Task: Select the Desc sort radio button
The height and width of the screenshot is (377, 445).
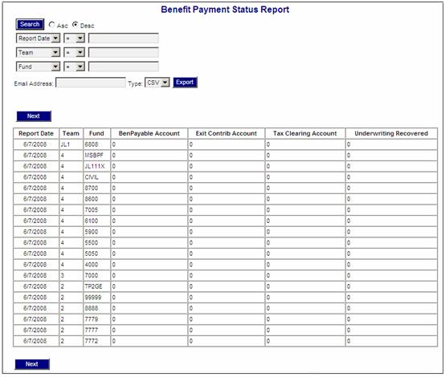Action: click(75, 25)
